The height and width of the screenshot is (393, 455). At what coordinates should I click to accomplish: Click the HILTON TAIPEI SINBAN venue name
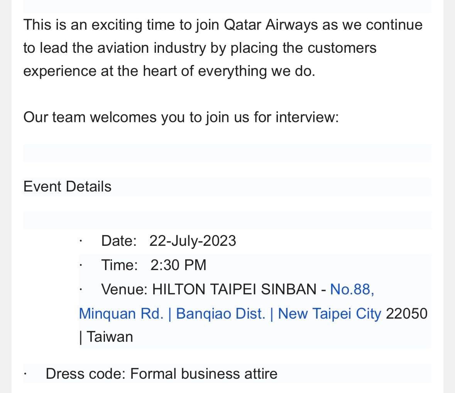click(234, 289)
